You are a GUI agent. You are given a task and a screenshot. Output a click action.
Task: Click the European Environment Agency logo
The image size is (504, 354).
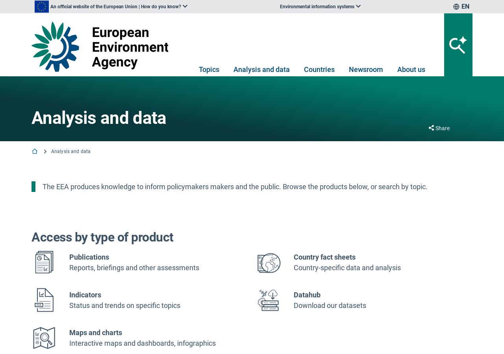click(100, 46)
